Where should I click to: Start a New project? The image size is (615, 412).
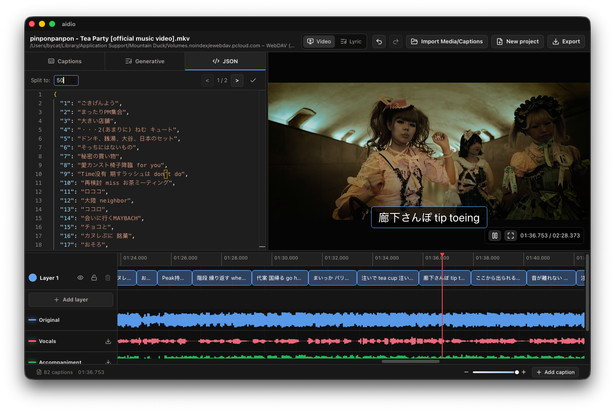517,42
